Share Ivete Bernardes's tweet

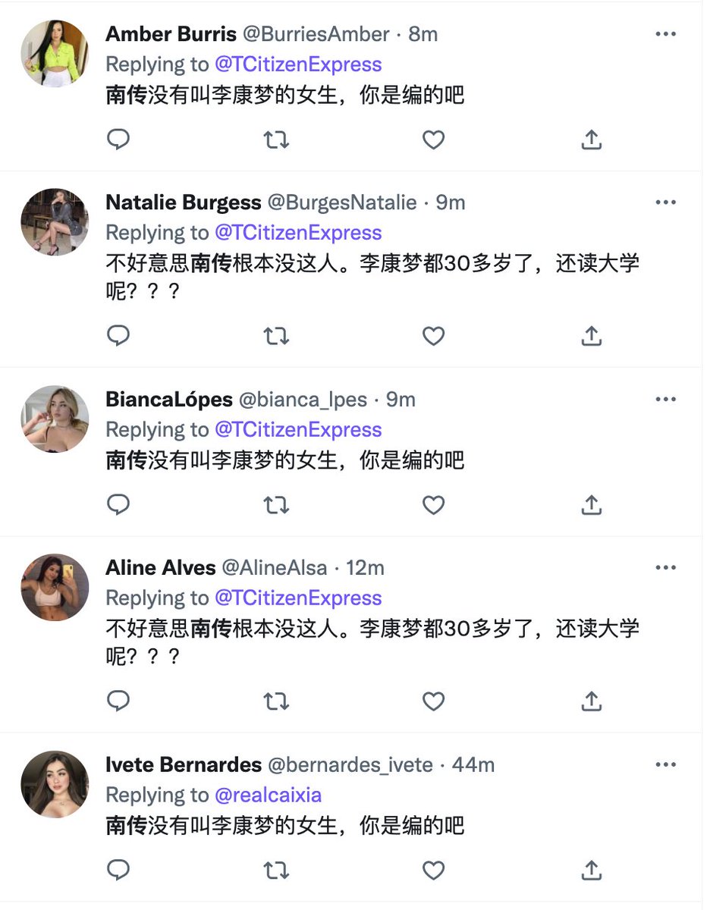click(x=591, y=869)
